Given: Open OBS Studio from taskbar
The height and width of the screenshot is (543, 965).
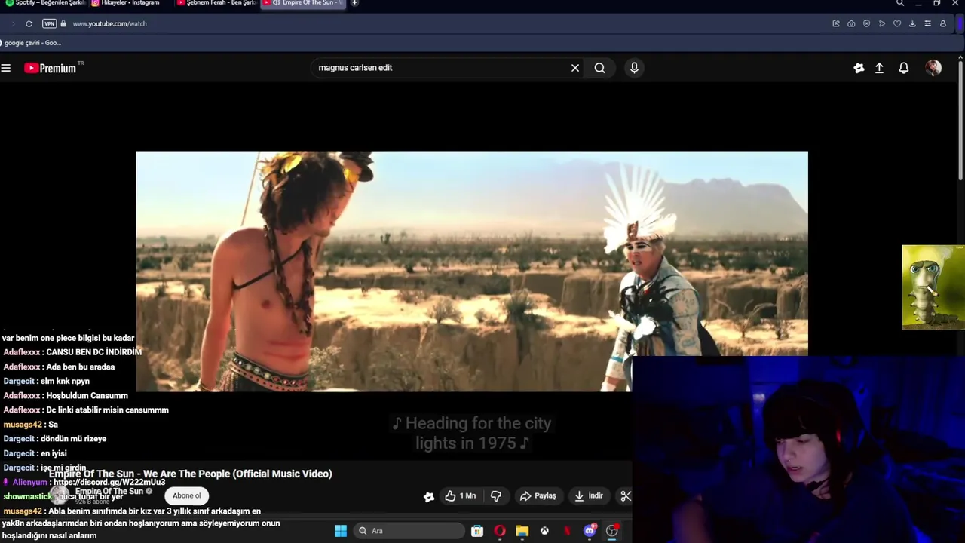Looking at the screenshot, I should coord(612,531).
